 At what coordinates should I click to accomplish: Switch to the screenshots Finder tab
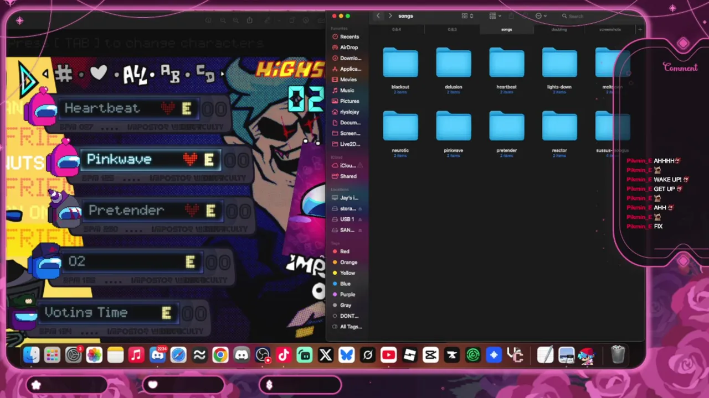point(610,29)
